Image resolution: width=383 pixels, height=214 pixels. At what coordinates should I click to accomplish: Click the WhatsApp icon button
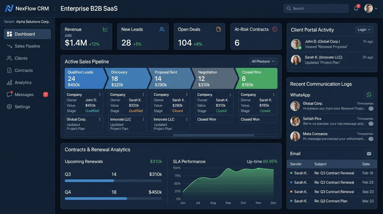click(x=369, y=95)
